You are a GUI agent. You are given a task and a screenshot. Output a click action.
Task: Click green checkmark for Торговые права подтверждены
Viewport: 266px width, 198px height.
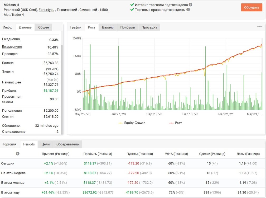pos(132,10)
